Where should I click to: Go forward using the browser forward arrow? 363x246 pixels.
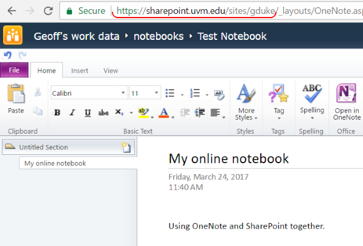pos(30,11)
